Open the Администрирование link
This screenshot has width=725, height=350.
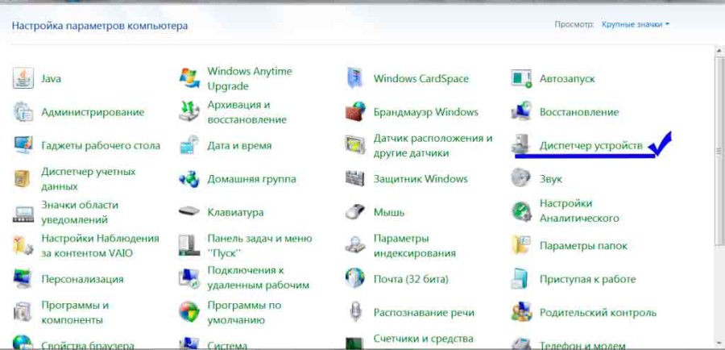[93, 112]
